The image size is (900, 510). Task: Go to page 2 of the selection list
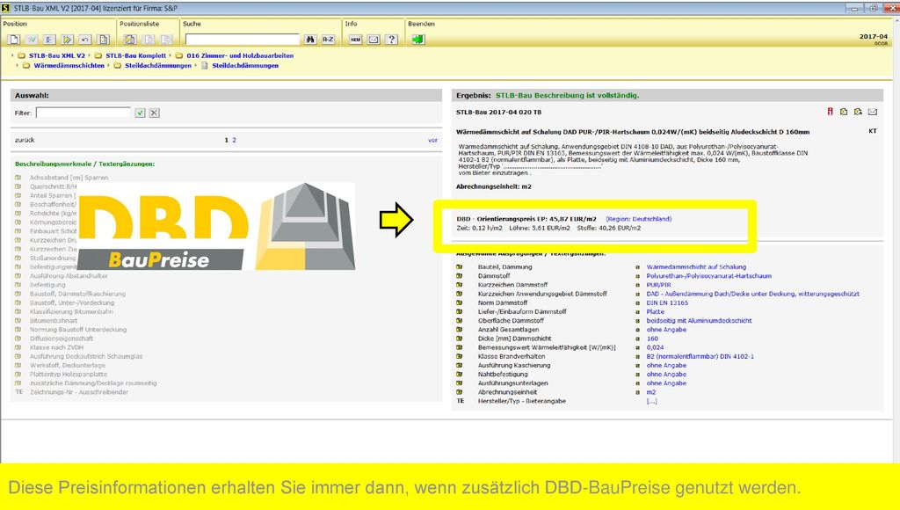point(234,140)
